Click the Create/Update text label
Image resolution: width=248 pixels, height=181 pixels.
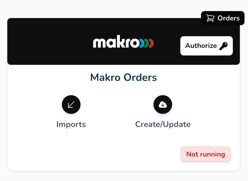click(x=163, y=124)
